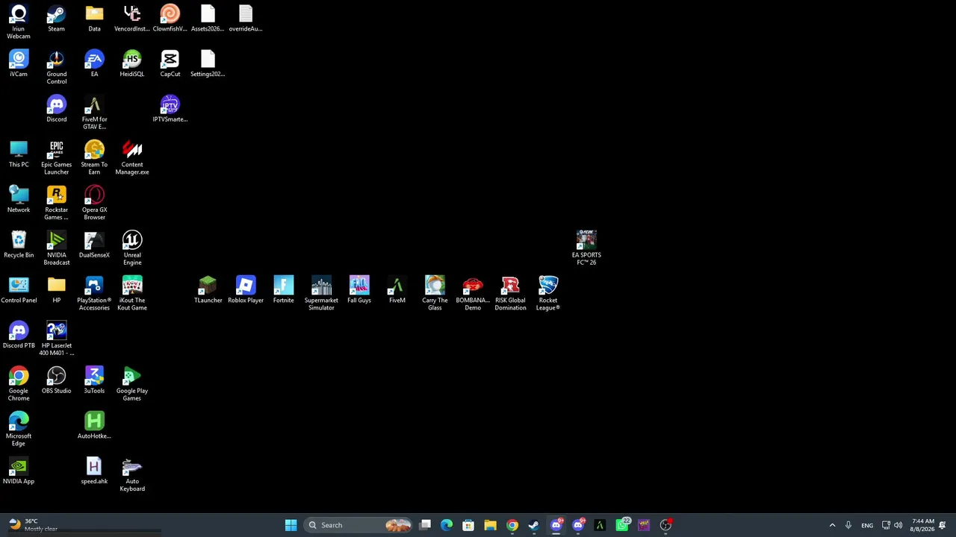This screenshot has width=956, height=537.
Task: Select the HP folder on the desktop
Action: [x=56, y=291]
